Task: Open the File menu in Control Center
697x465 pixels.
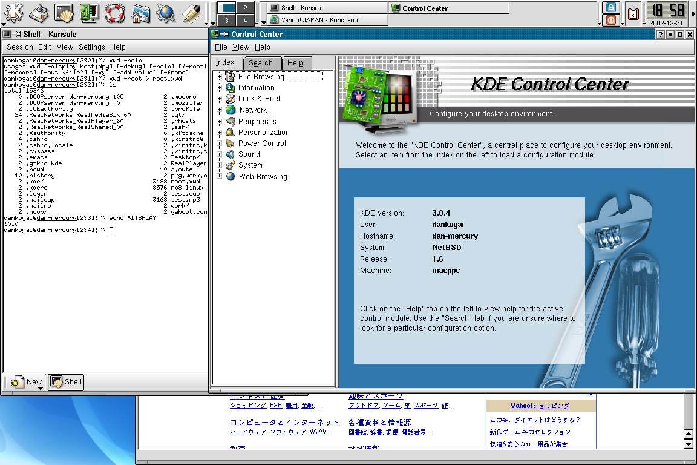Action: pyautogui.click(x=221, y=47)
